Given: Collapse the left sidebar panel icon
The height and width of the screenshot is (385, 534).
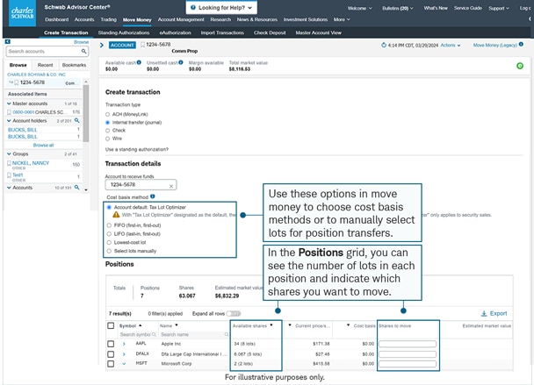Looking at the screenshot, I should coord(8,41).
